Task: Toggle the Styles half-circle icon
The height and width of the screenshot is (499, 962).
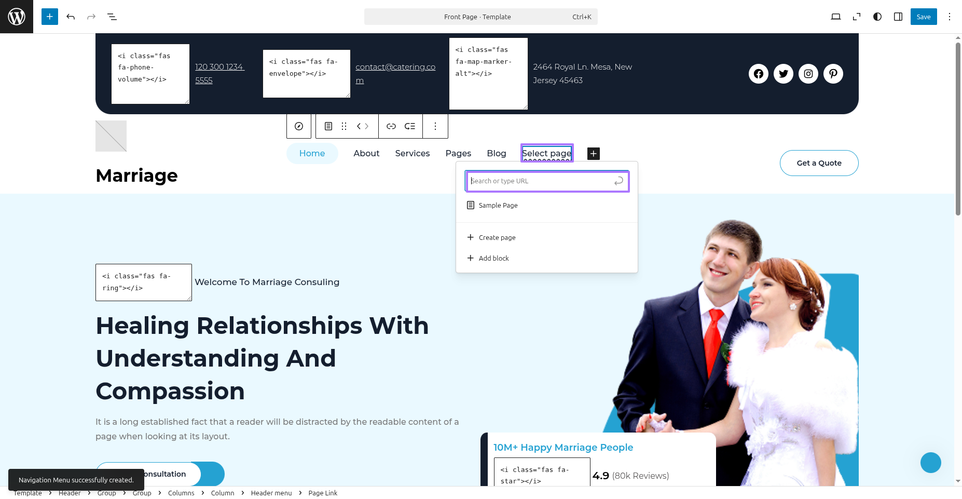Action: click(877, 17)
